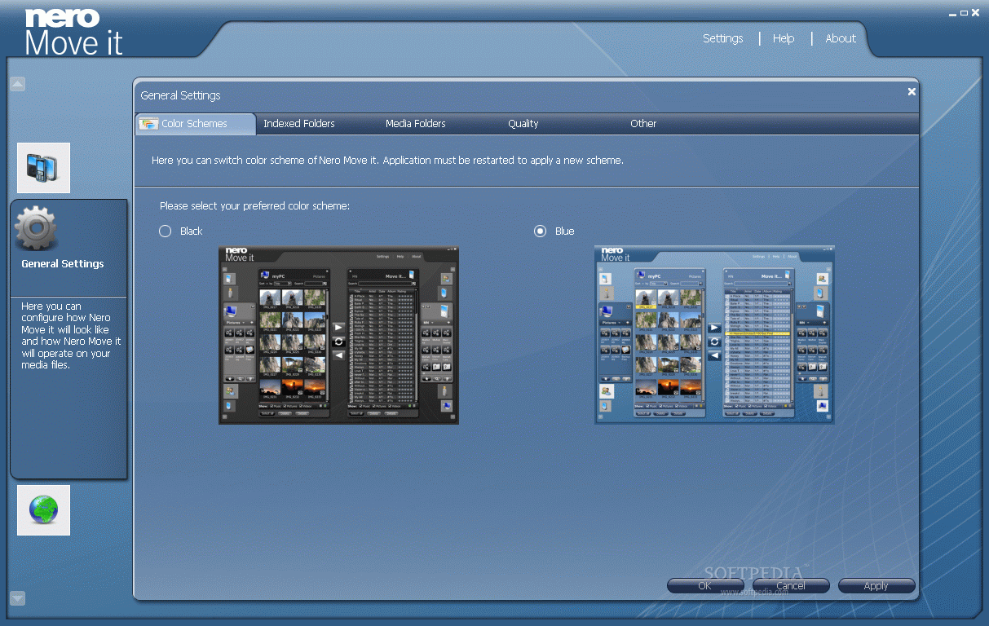The image size is (989, 626).
Task: Open the About menu item
Action: tap(841, 38)
